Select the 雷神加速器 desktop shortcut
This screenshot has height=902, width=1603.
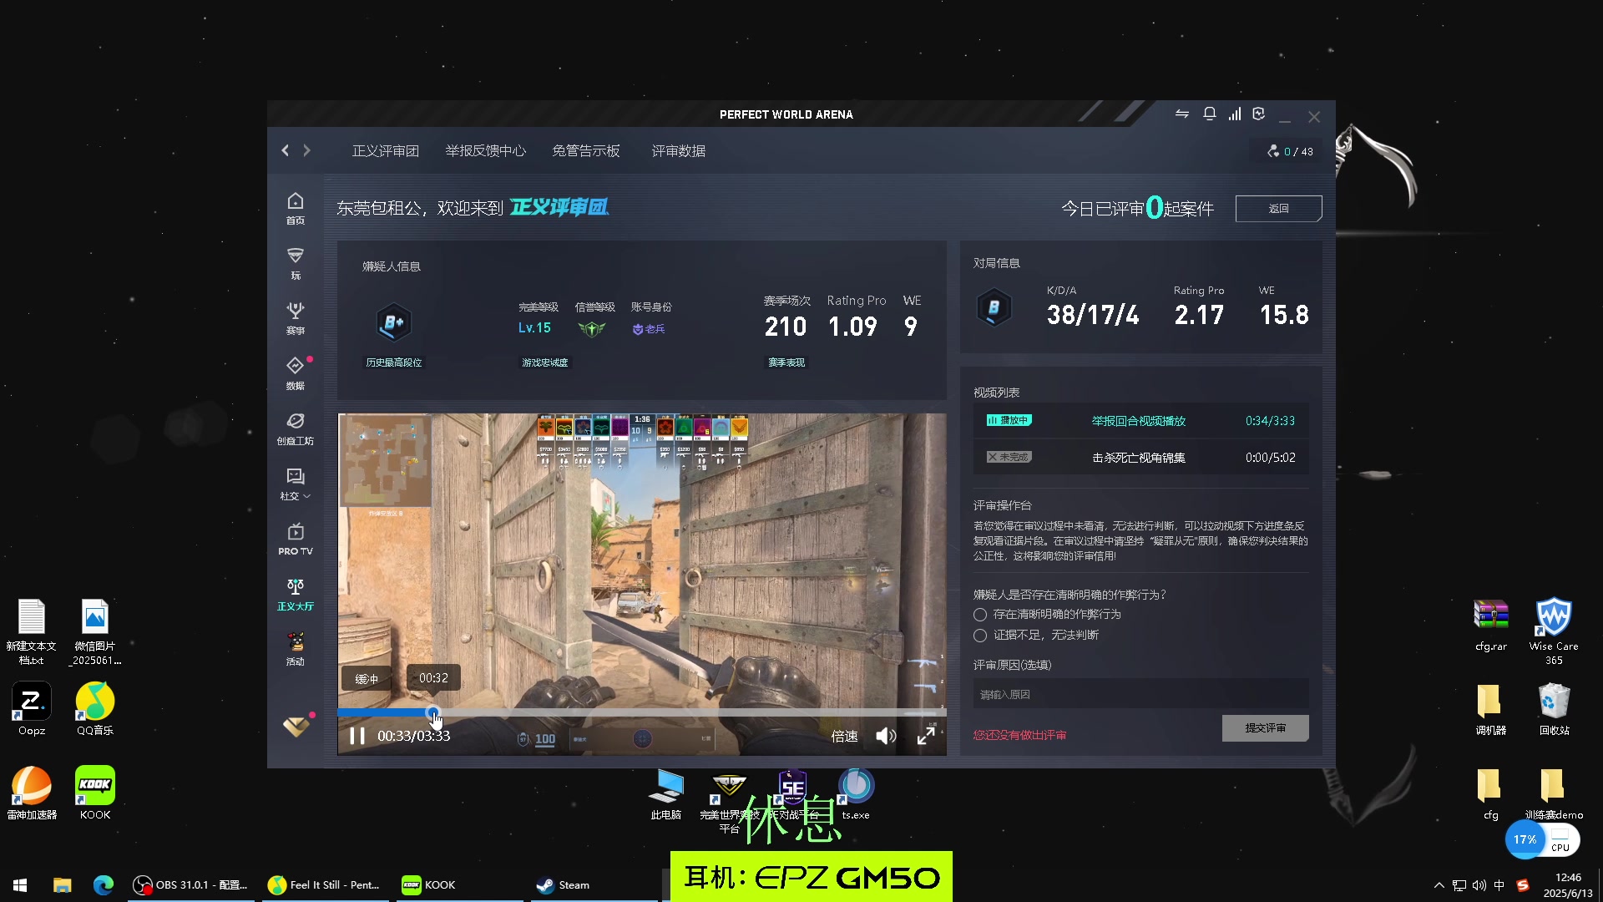pos(32,793)
